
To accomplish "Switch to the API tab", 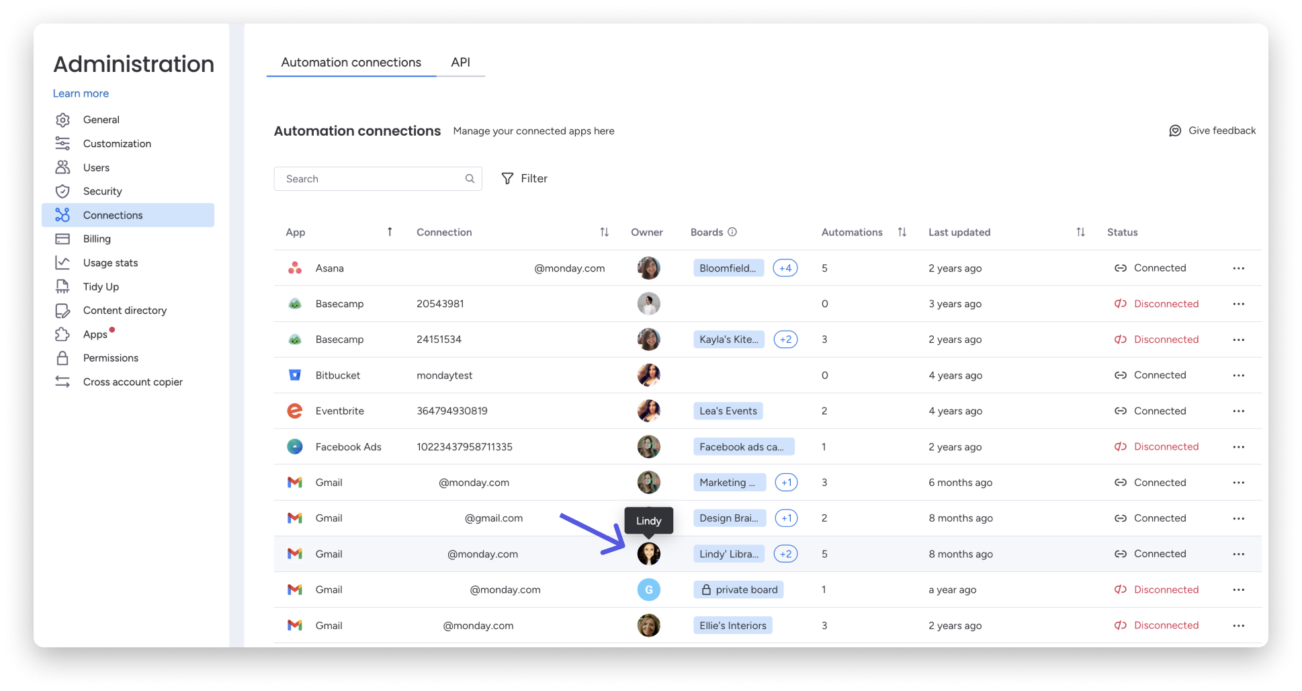I will pos(461,62).
